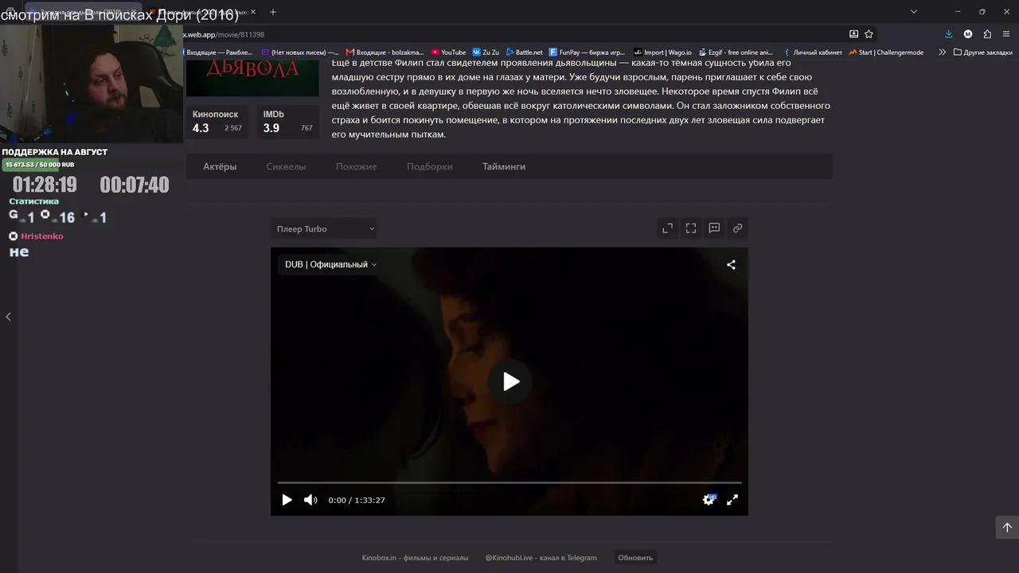Open the browser downloads icon

coord(948,34)
